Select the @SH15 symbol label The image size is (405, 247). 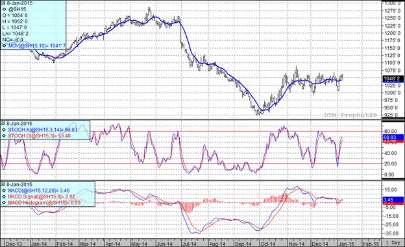point(18,10)
